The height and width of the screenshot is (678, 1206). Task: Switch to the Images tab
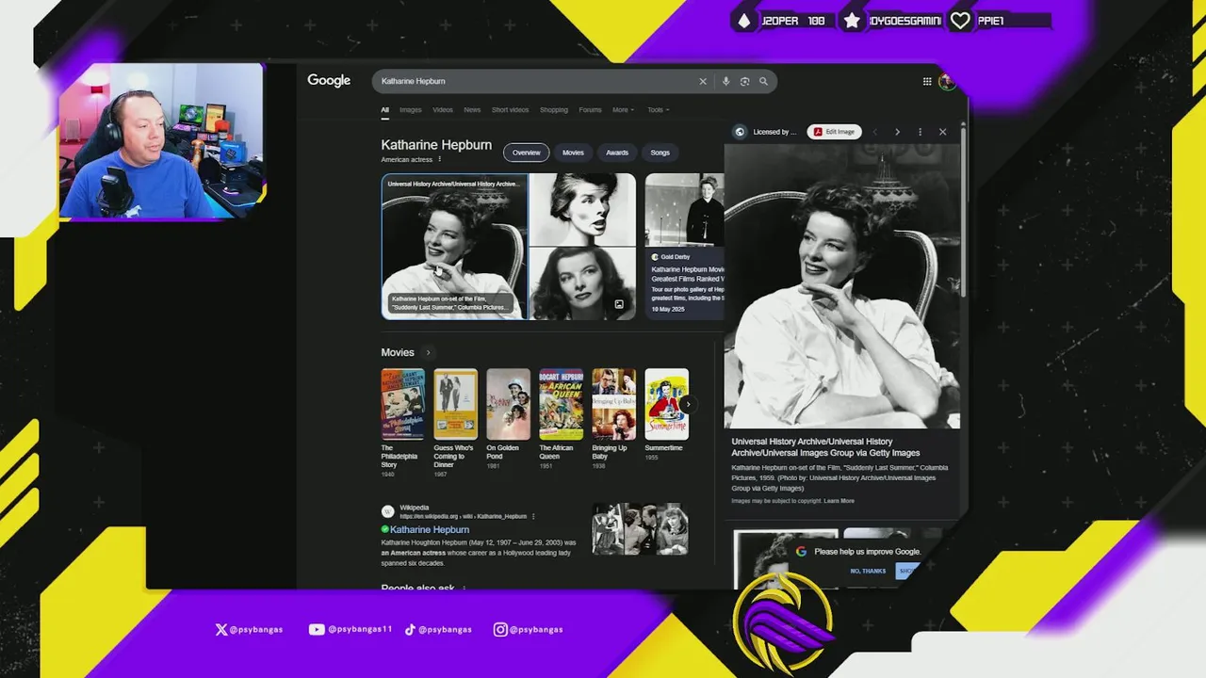pyautogui.click(x=411, y=110)
